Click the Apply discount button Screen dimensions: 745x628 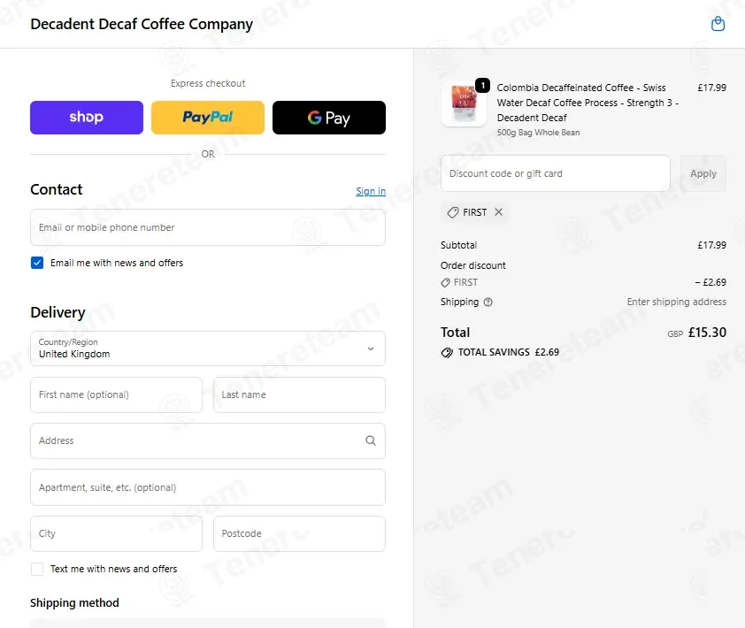point(703,173)
